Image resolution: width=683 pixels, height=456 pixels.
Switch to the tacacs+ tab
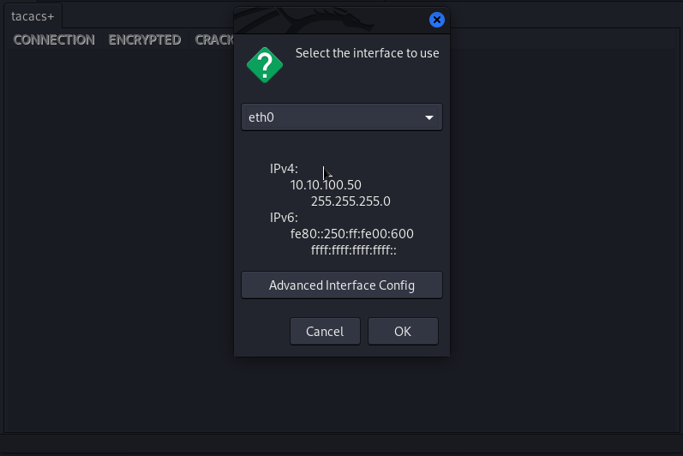(x=33, y=16)
